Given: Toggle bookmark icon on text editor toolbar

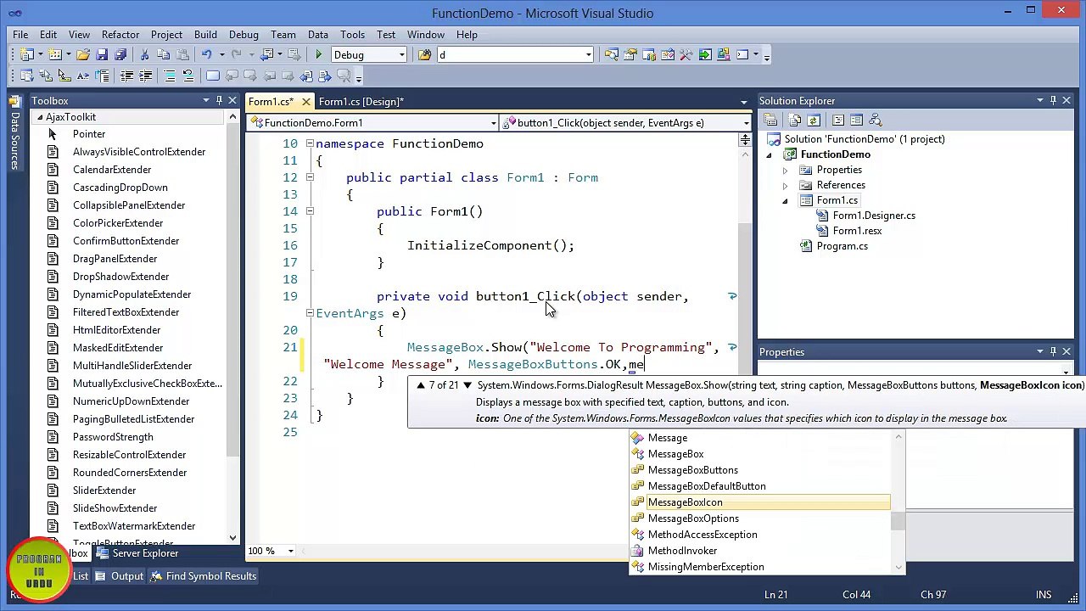Looking at the screenshot, I should (x=213, y=76).
